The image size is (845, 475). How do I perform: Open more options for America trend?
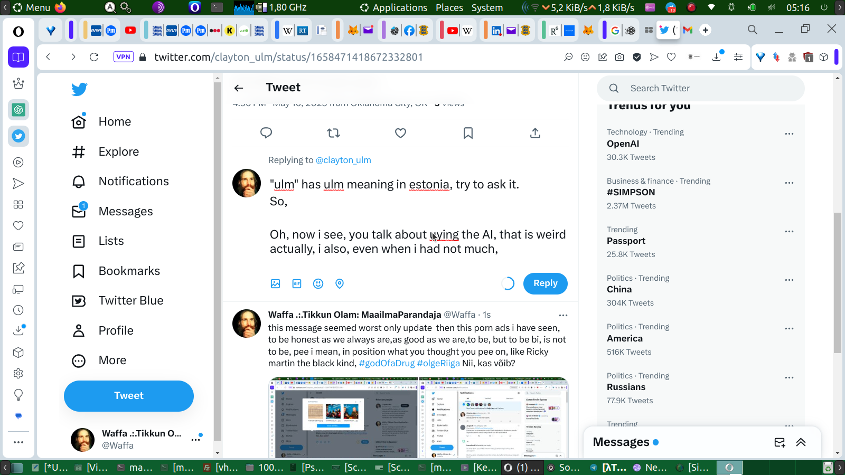(789, 329)
